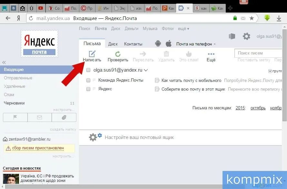Click the zentawr91@rambler.ru collector account
Viewport: 287px width, 189px height.
click(x=29, y=139)
